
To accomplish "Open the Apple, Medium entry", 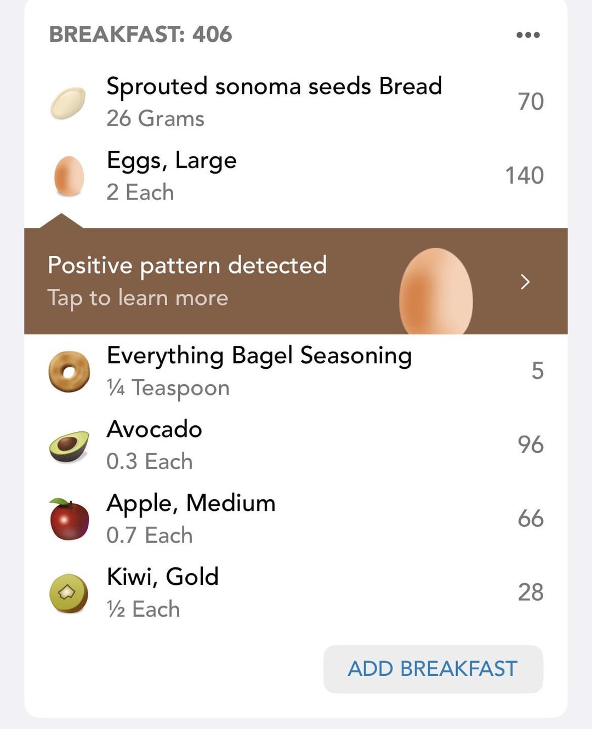I will coord(296,519).
